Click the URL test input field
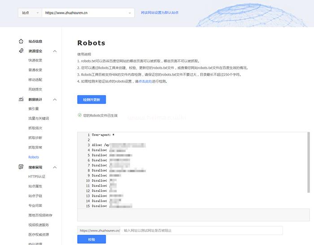Screen dimensions: 314x245 (x=202, y=231)
